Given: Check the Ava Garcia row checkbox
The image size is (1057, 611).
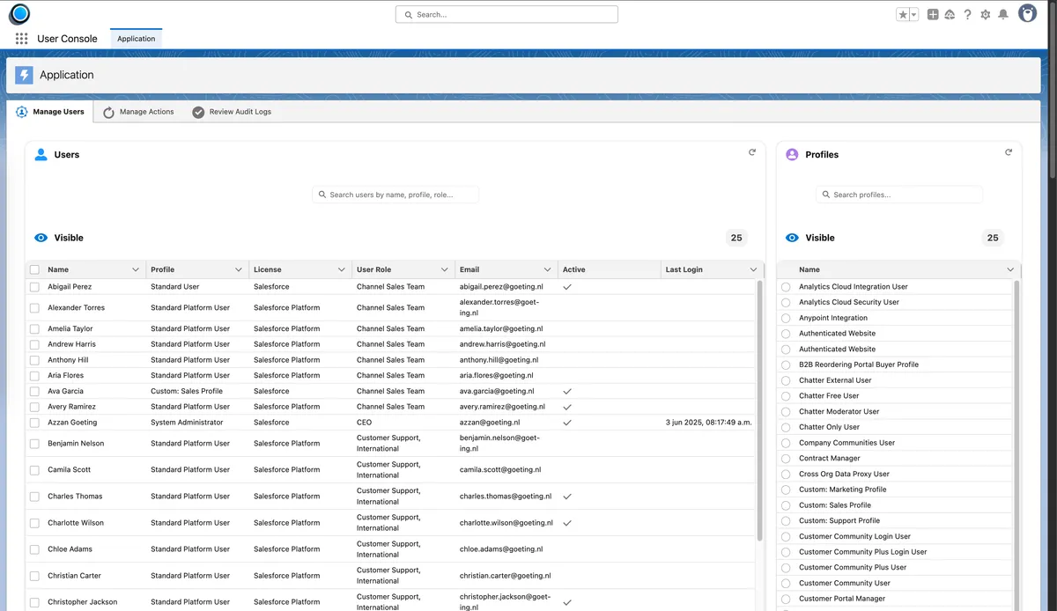Looking at the screenshot, I should point(34,391).
